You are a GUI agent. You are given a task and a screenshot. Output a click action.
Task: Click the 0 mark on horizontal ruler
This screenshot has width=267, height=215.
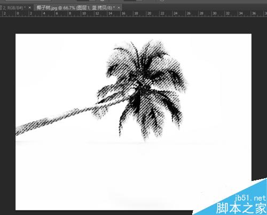pyautogui.click(x=18, y=13)
